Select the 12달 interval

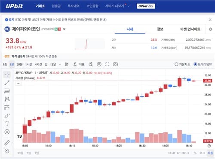tap(53, 64)
